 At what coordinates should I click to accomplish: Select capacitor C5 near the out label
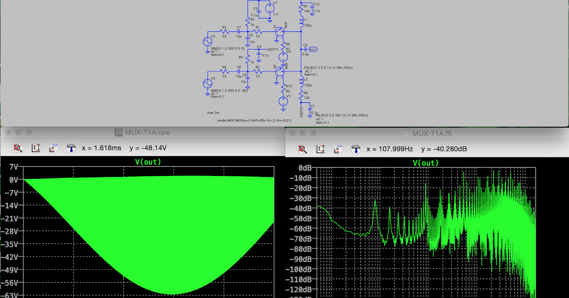(x=306, y=50)
